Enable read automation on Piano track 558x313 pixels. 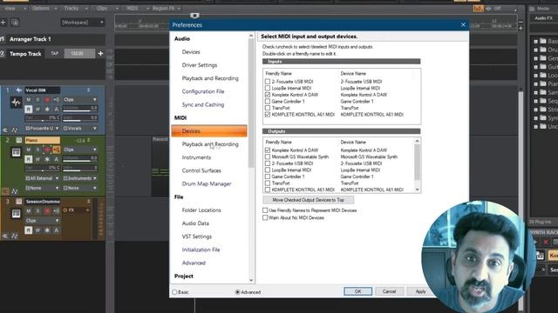pyautogui.click(x=29, y=159)
